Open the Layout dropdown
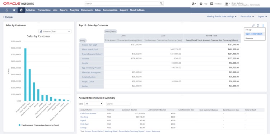 tap(262, 17)
